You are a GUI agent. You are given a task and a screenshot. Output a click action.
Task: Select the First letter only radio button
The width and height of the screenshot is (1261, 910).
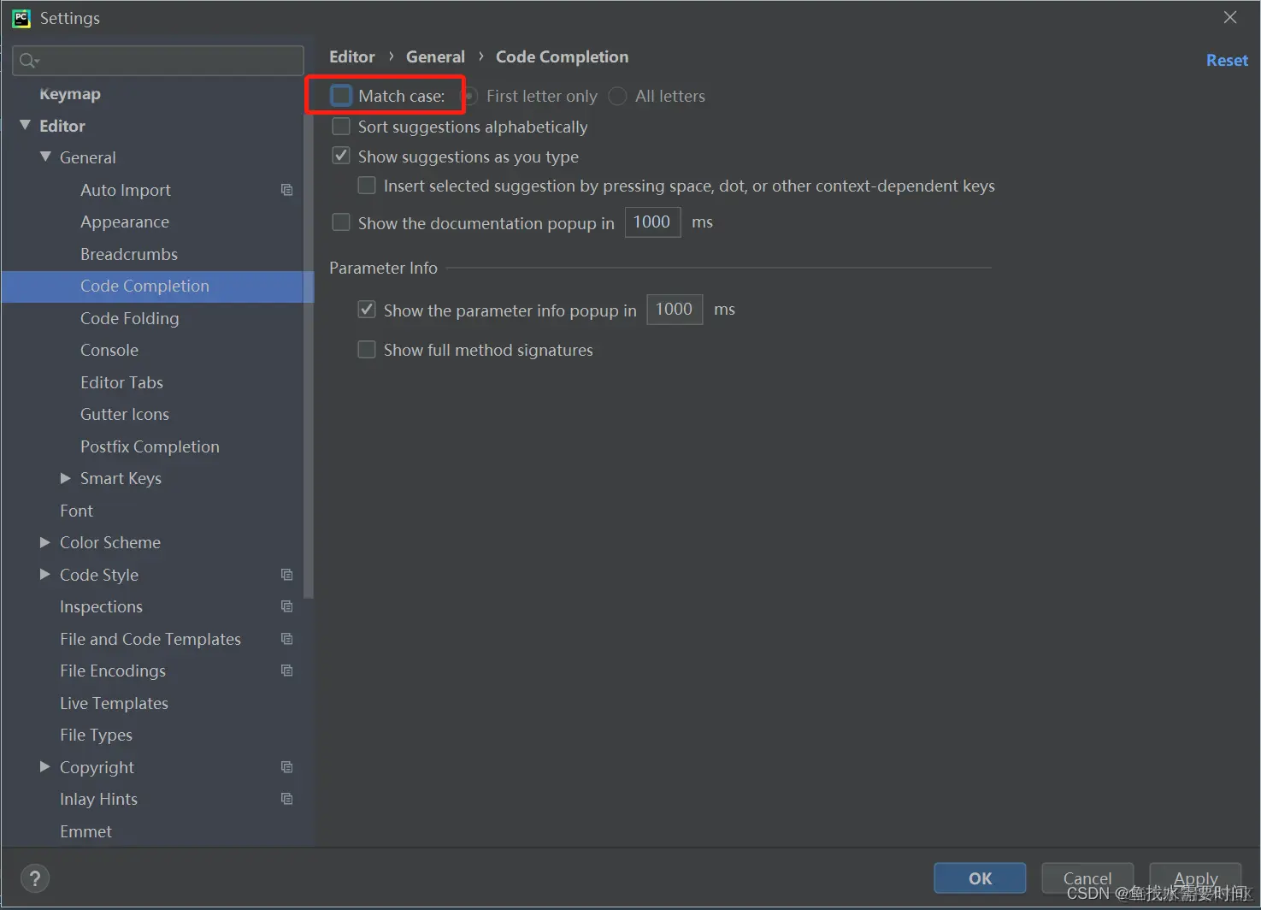coord(470,96)
